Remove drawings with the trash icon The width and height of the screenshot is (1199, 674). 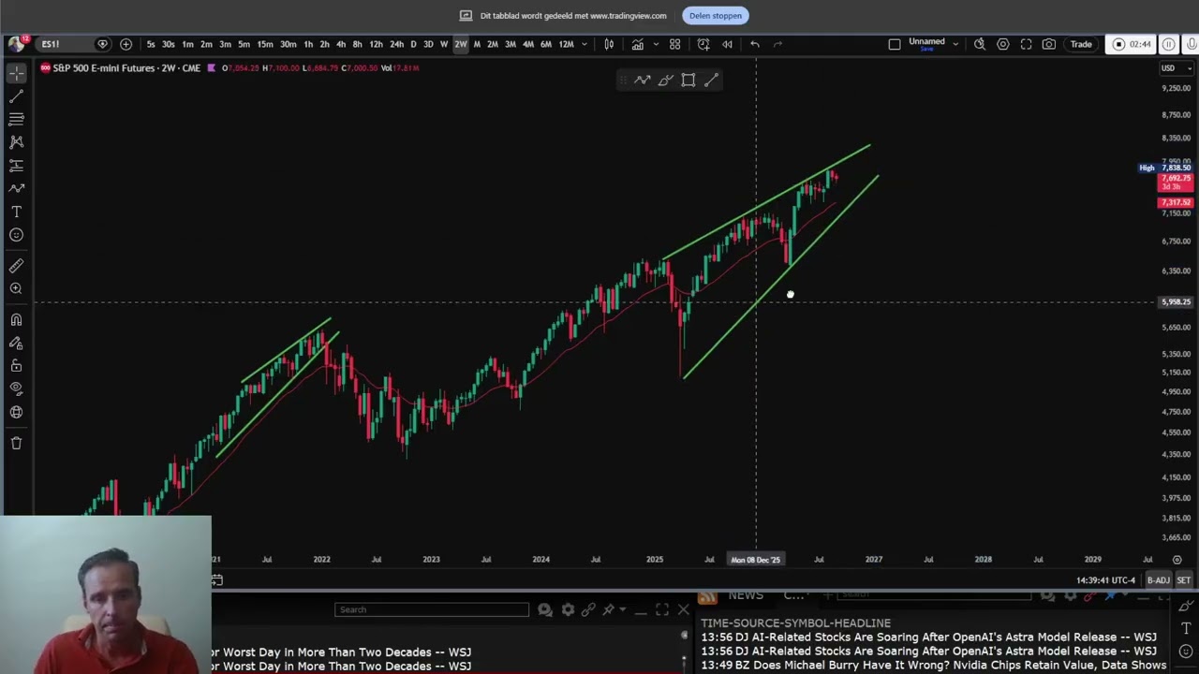16,443
